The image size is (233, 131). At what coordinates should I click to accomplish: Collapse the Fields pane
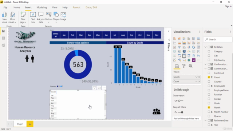click(230, 32)
